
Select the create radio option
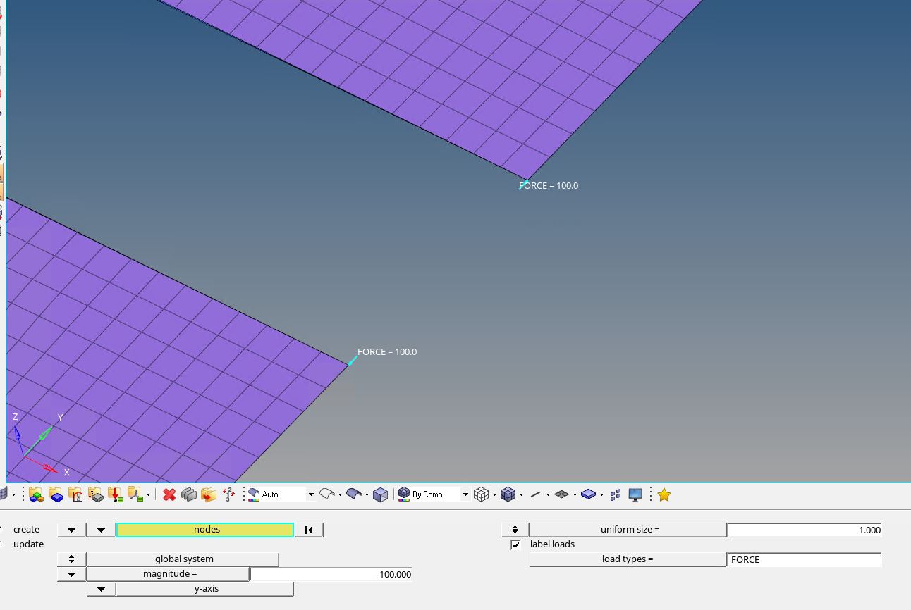tap(26, 529)
